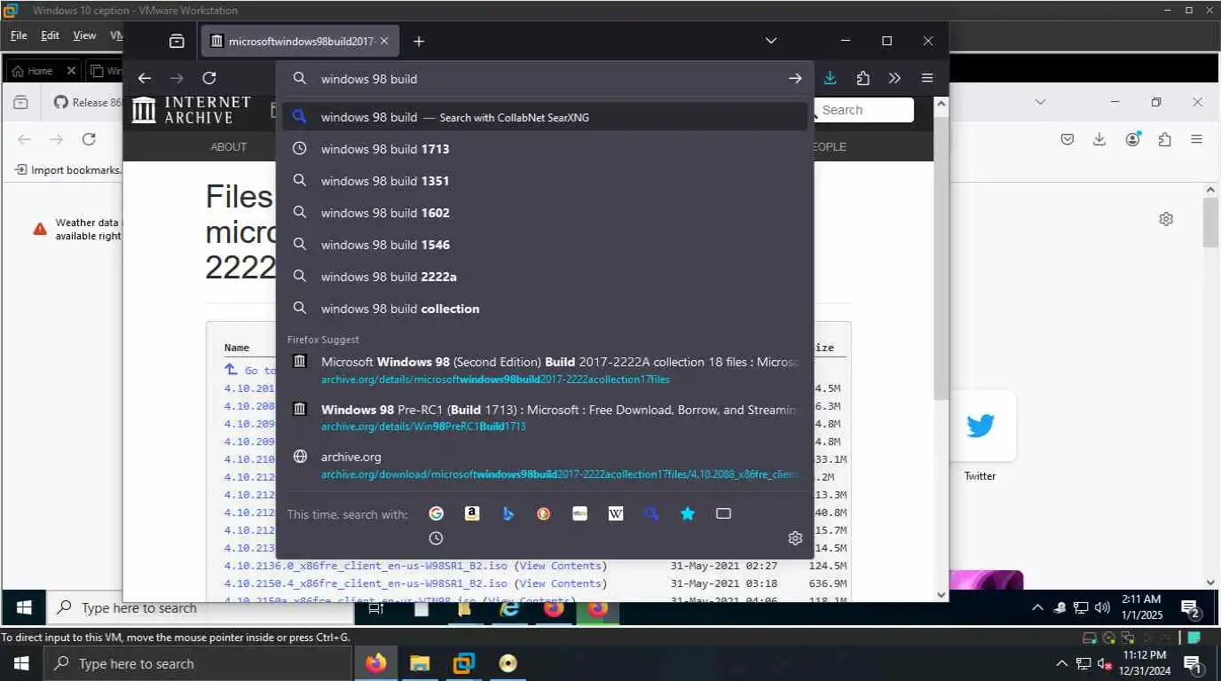Open VMware Edit menu
Image resolution: width=1221 pixels, height=681 pixels.
(51, 35)
